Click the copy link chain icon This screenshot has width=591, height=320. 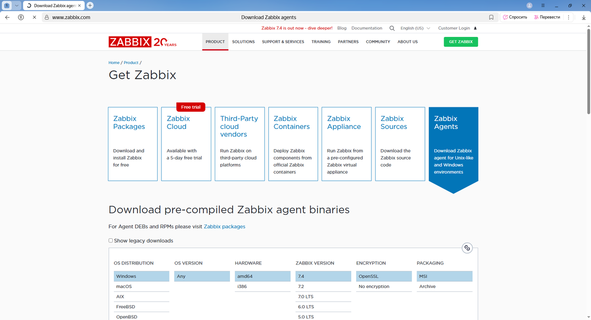(467, 248)
